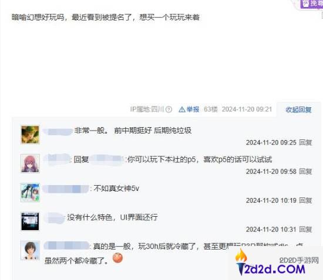Reply to the 10:19 comment

pos(305,200)
